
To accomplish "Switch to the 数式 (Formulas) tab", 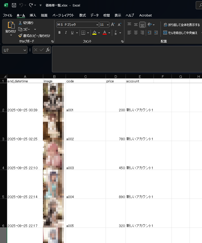I will point(82,15).
